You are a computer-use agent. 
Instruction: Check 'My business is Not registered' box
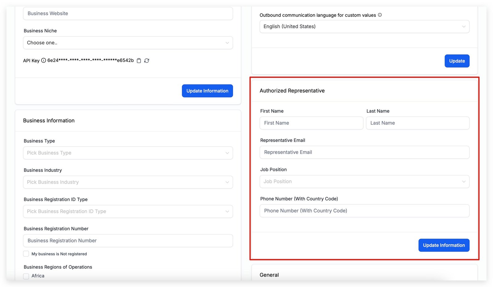pos(26,254)
